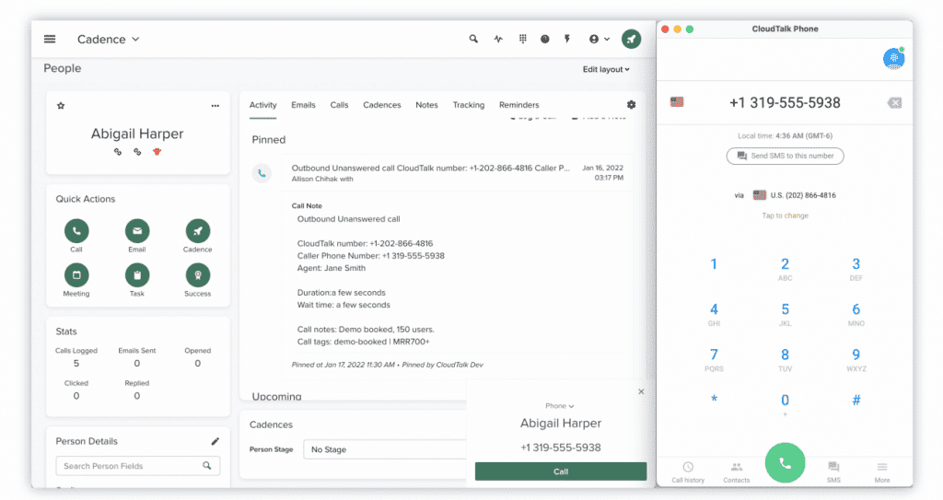Image resolution: width=943 pixels, height=500 pixels.
Task: Close the Abigail Harper call popup
Action: (641, 391)
